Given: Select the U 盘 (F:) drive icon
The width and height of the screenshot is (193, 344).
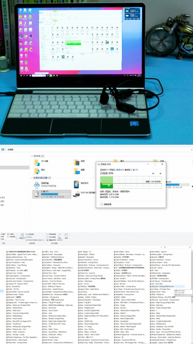Looking at the screenshot, I should coord(36,194).
